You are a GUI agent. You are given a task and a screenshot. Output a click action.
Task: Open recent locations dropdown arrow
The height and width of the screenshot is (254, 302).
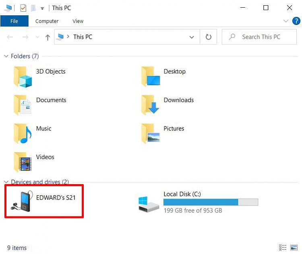click(37, 37)
